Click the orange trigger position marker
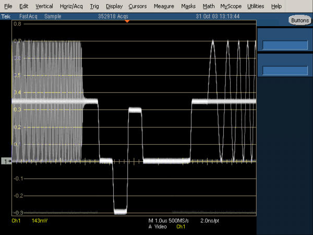Screen dimensions: 313x235 pyautogui.click(x=127, y=21)
